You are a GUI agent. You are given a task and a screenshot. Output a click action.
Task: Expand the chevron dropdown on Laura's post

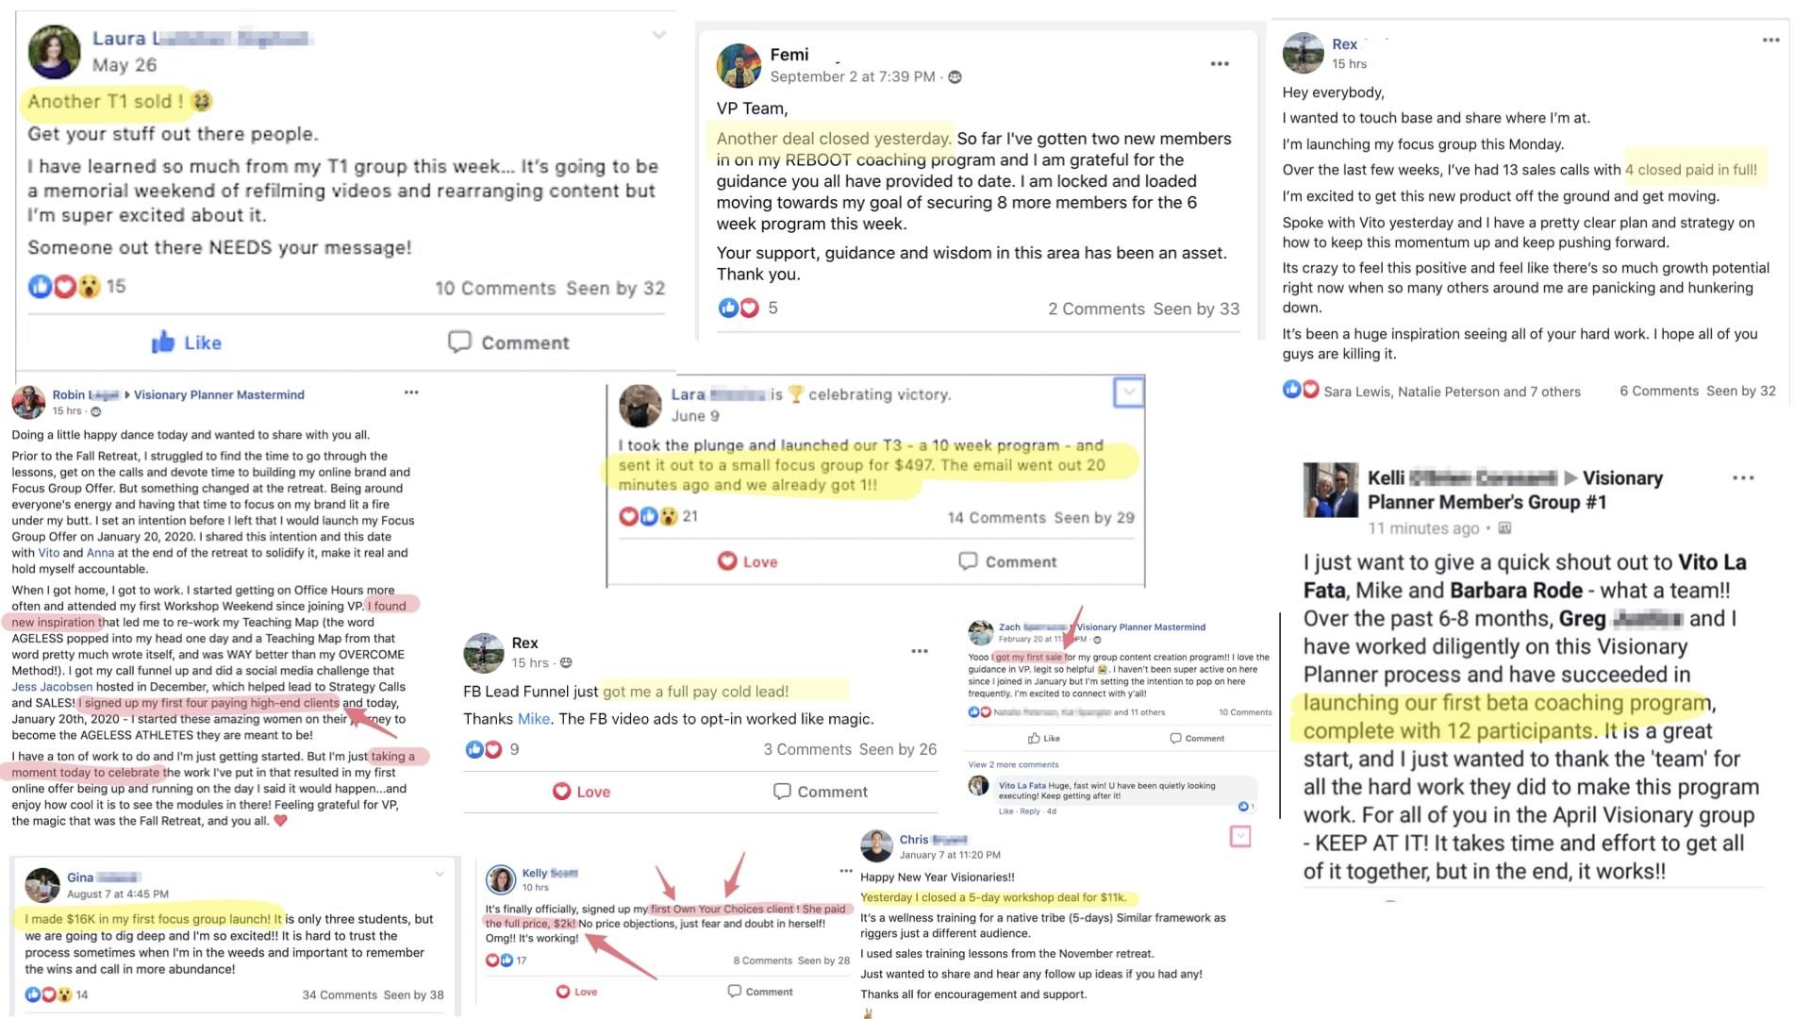coord(658,36)
